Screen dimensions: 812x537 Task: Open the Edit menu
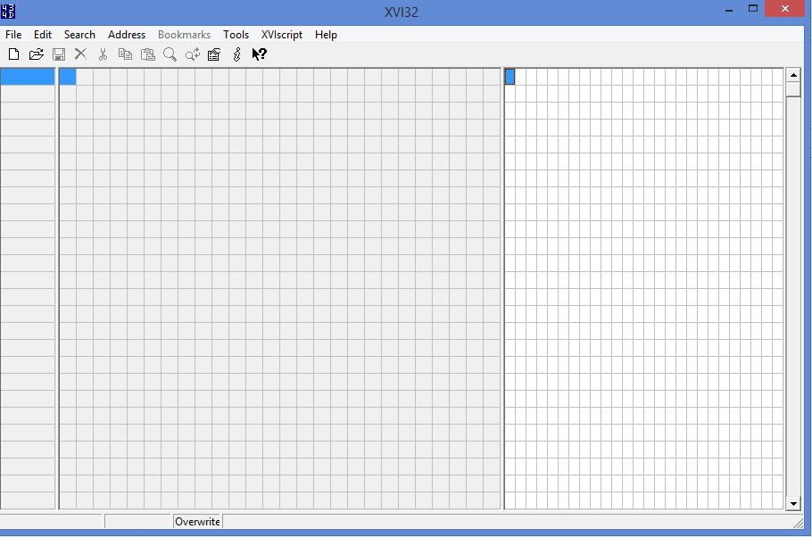click(x=43, y=35)
